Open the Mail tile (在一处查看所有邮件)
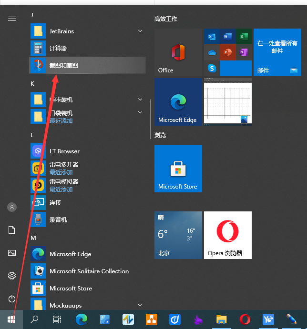 [277, 52]
